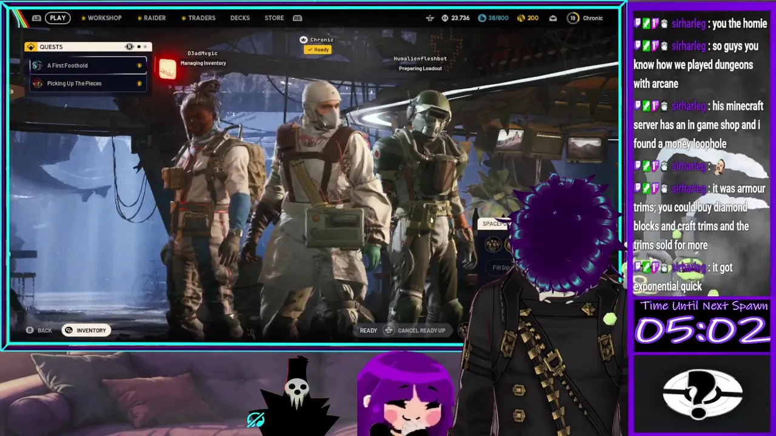Click the READY label at the bottom
Screen dimensions: 776x436
pos(369,331)
